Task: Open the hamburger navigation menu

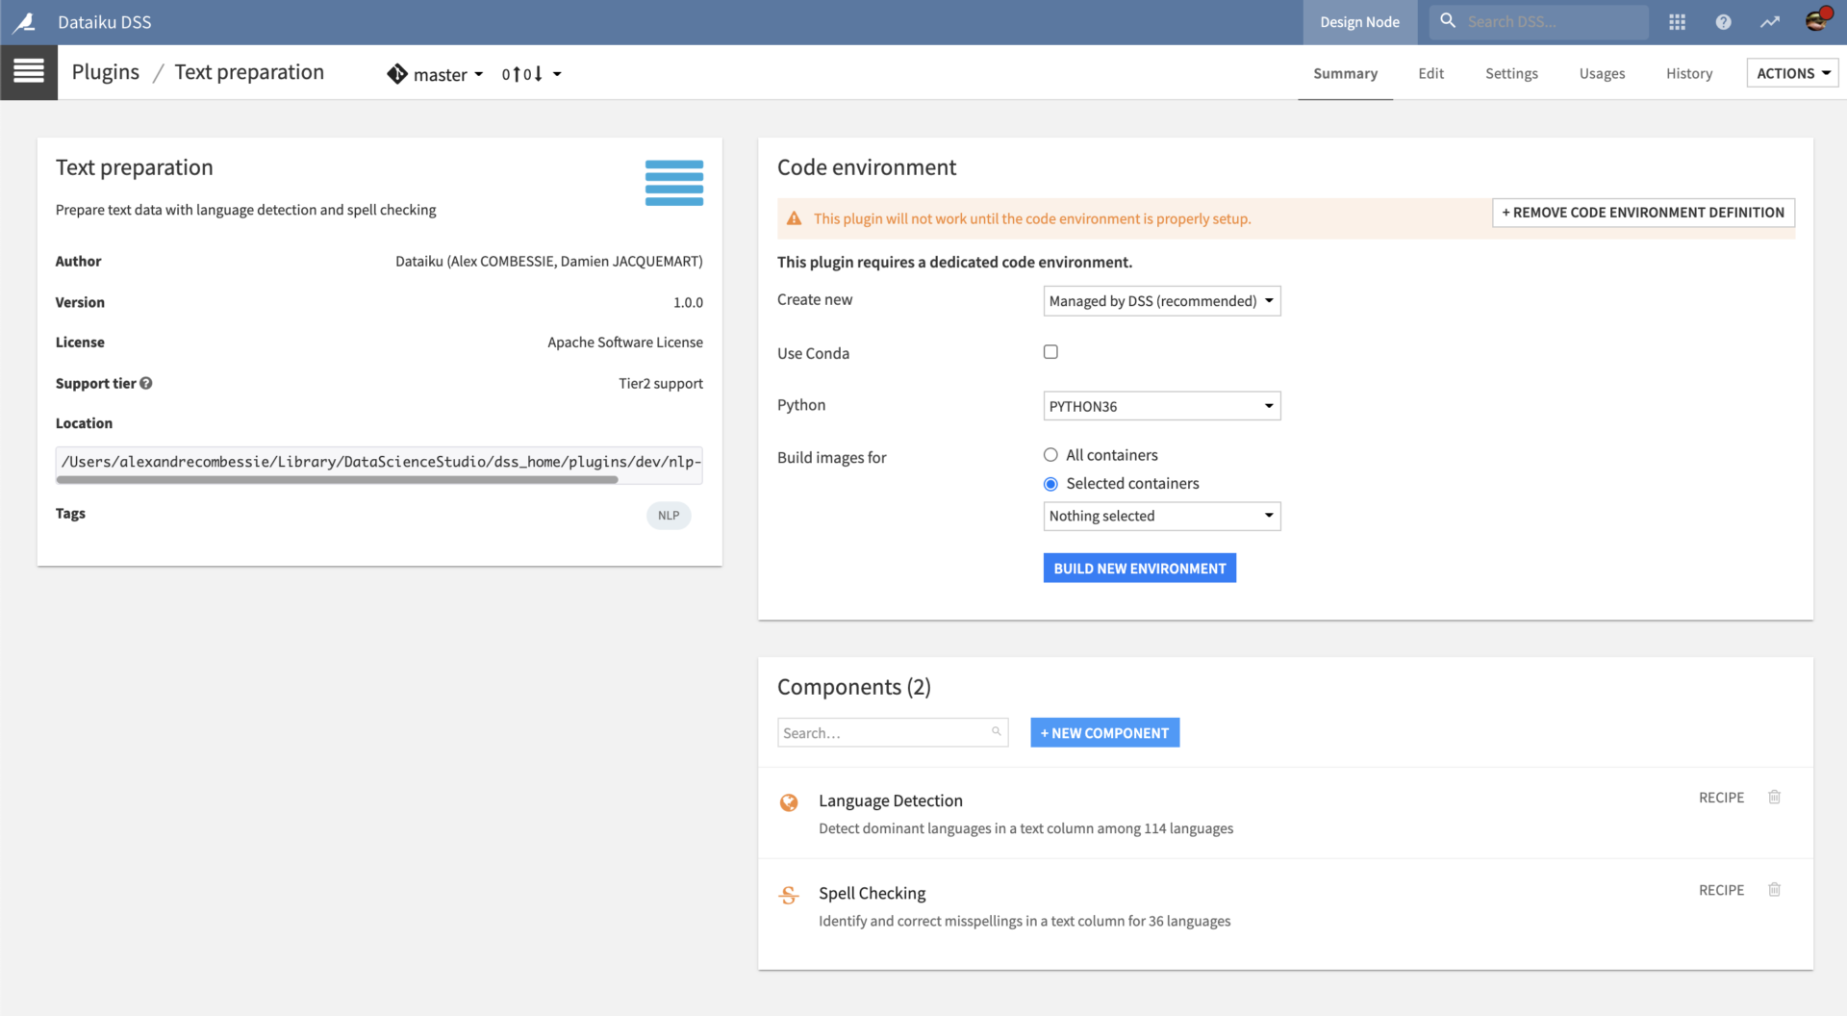Action: coord(29,72)
